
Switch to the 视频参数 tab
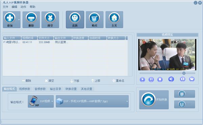(x=25, y=89)
